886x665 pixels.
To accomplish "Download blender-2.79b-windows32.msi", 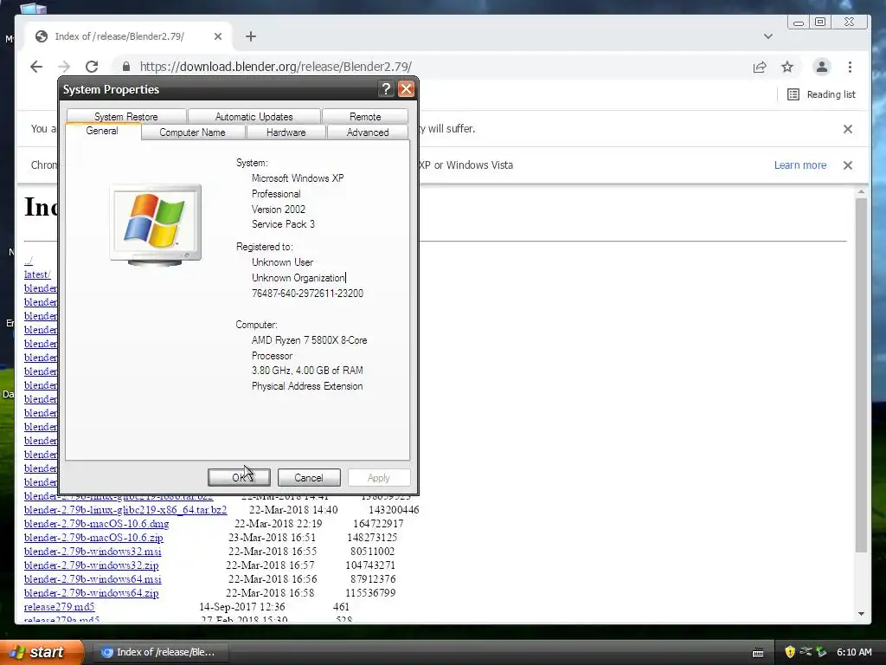I will [x=92, y=552].
